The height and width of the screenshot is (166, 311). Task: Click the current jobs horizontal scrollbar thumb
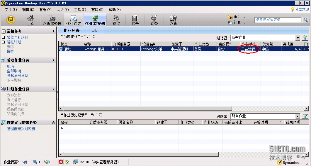click(147, 108)
